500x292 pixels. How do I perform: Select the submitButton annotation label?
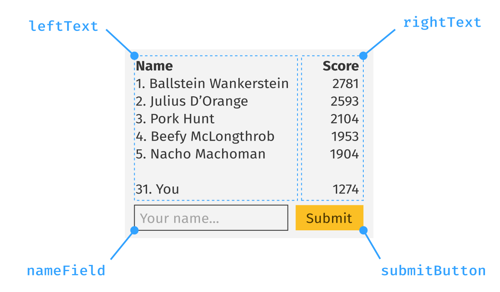(433, 271)
